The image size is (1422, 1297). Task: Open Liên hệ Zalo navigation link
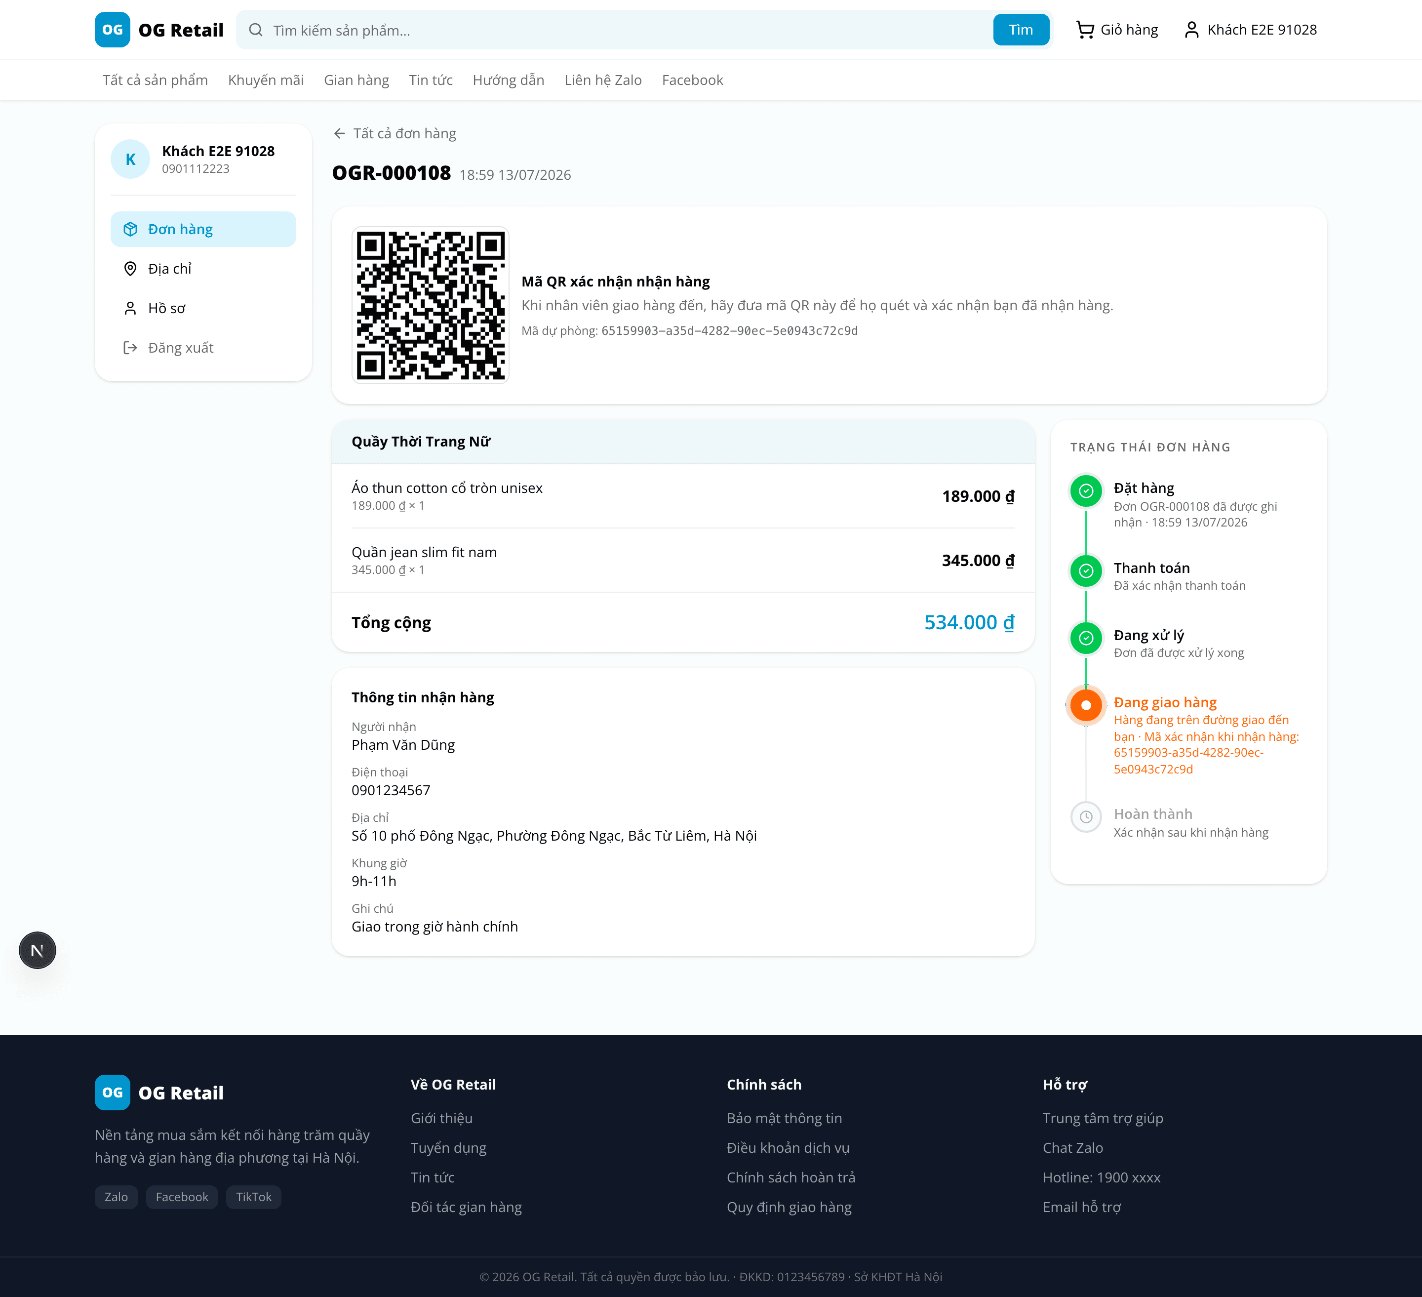pos(603,80)
